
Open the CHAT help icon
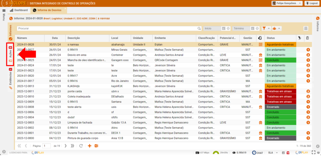[x=258, y=153]
